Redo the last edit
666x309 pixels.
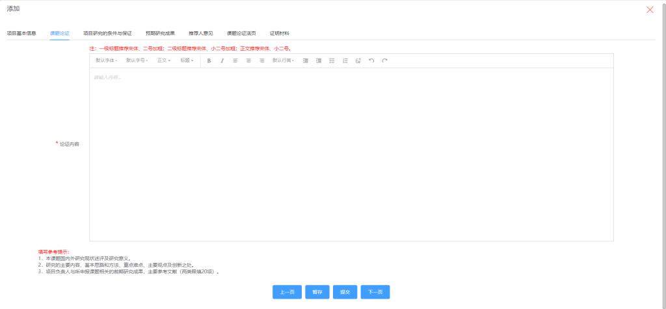pos(385,60)
